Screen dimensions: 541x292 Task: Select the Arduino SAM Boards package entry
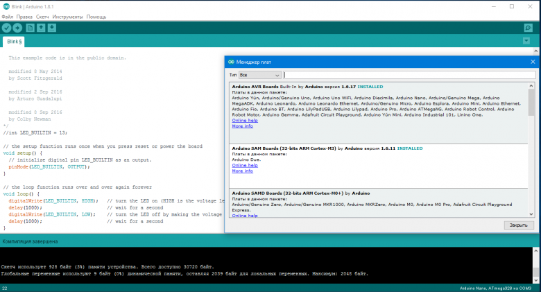click(x=379, y=166)
